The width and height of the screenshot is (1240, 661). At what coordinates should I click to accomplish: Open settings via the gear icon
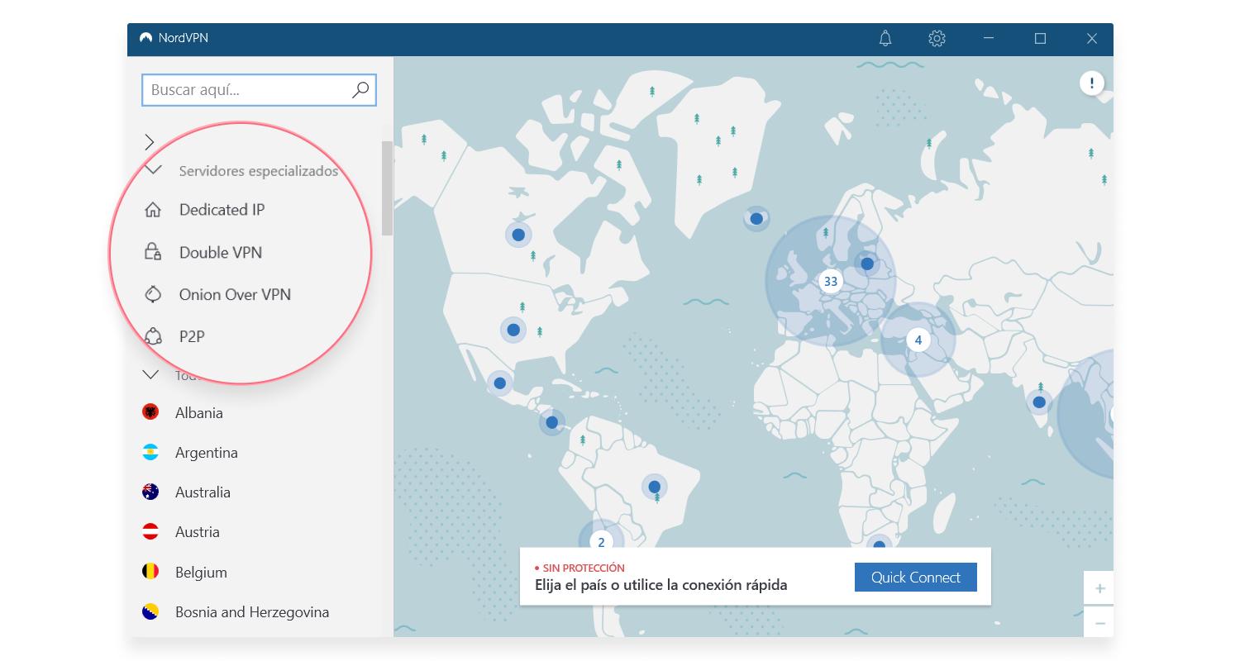937,38
